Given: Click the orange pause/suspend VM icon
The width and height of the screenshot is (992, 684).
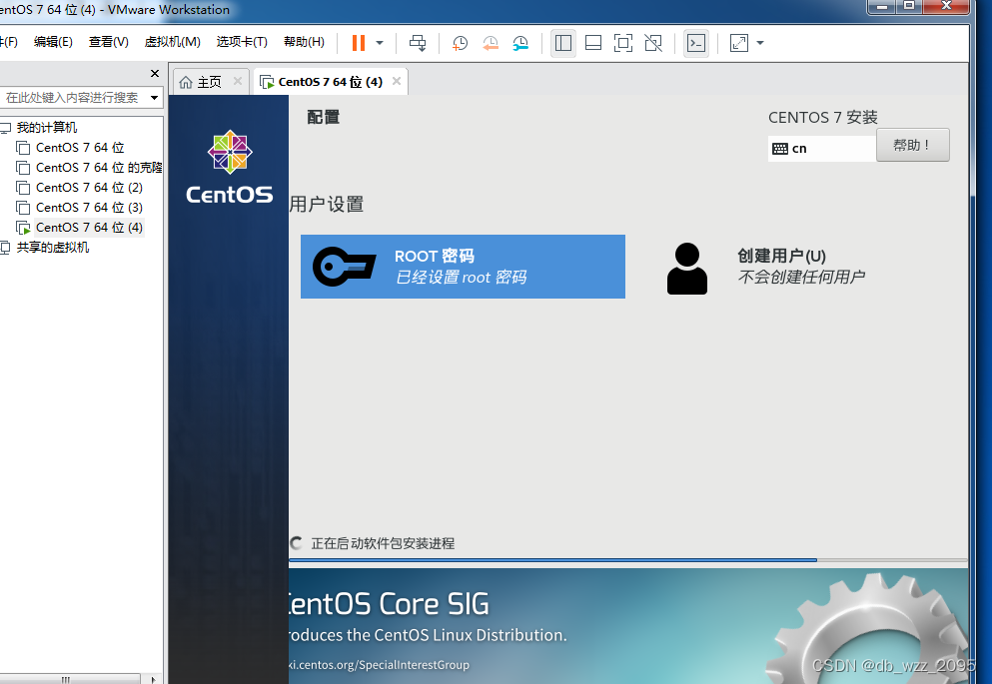Looking at the screenshot, I should pyautogui.click(x=358, y=43).
